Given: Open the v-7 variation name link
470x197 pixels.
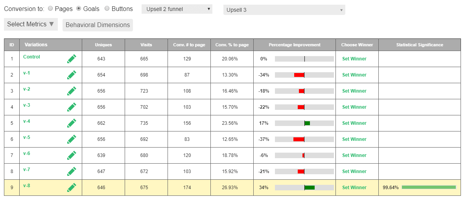Looking at the screenshot, I should [27, 170].
